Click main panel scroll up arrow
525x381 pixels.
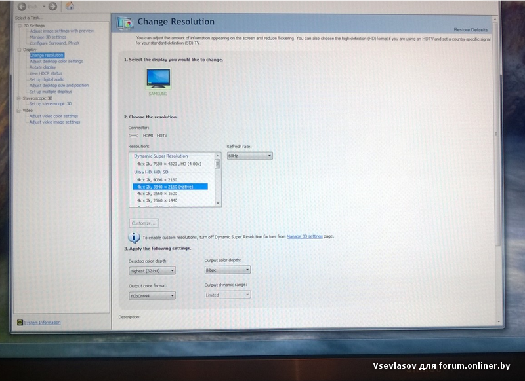495,20
